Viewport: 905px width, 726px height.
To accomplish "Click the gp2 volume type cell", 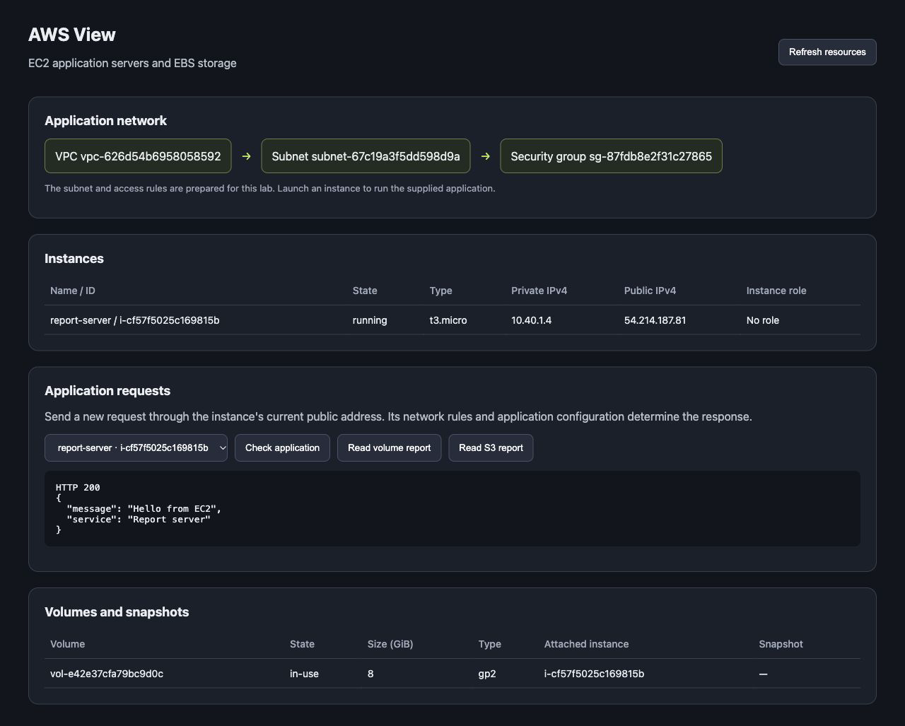I will (487, 674).
